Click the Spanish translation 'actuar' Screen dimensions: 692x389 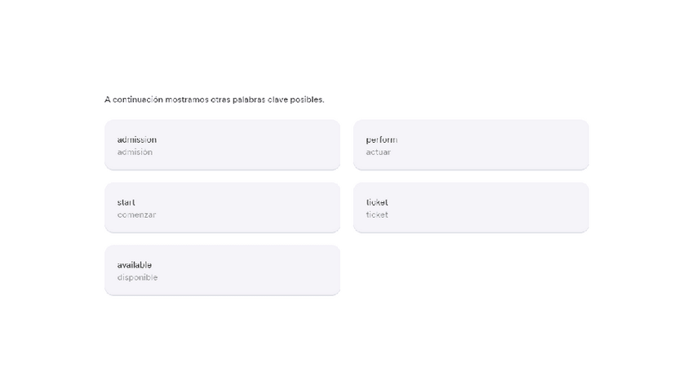tap(378, 153)
